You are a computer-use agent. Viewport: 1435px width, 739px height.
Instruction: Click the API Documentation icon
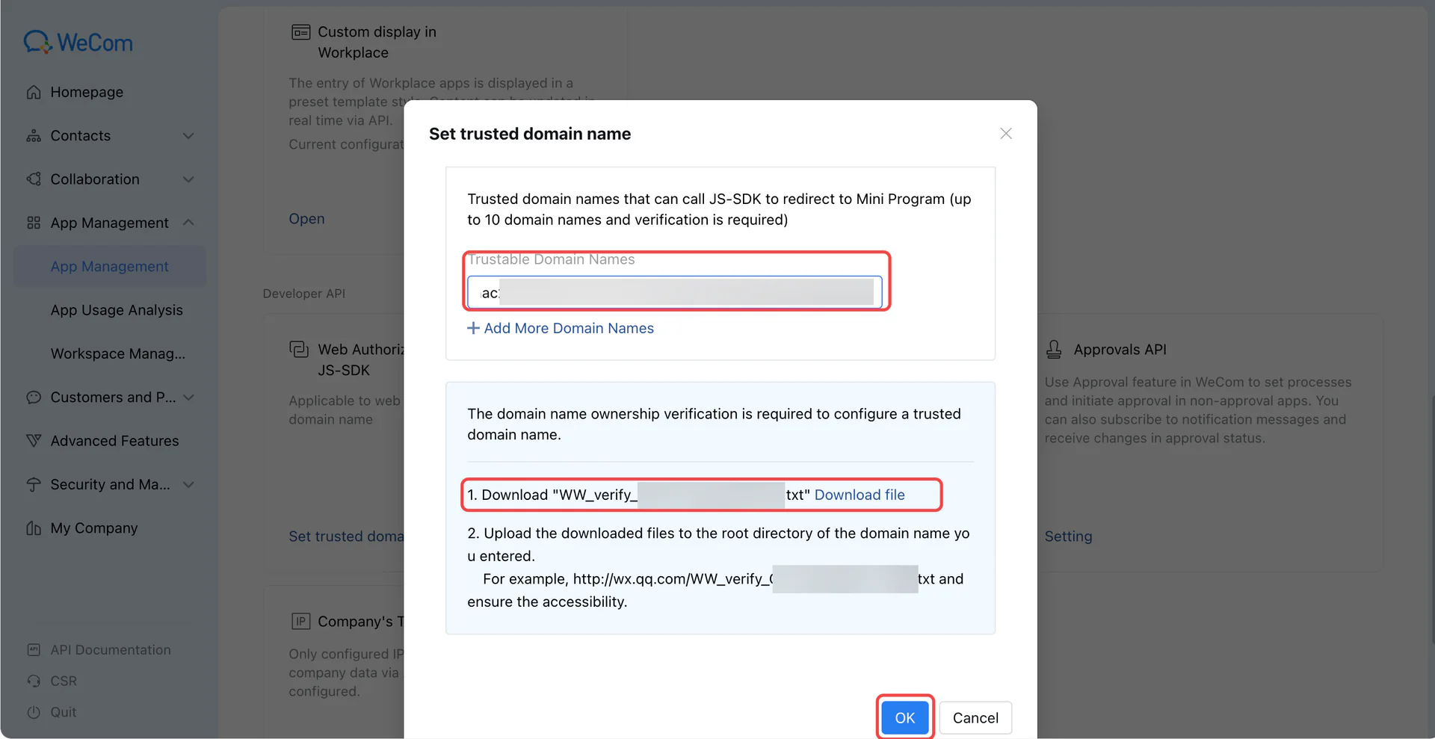[34, 650]
